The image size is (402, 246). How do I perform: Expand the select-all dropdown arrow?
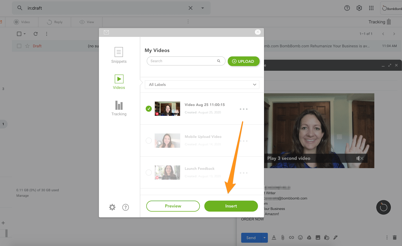(25, 34)
